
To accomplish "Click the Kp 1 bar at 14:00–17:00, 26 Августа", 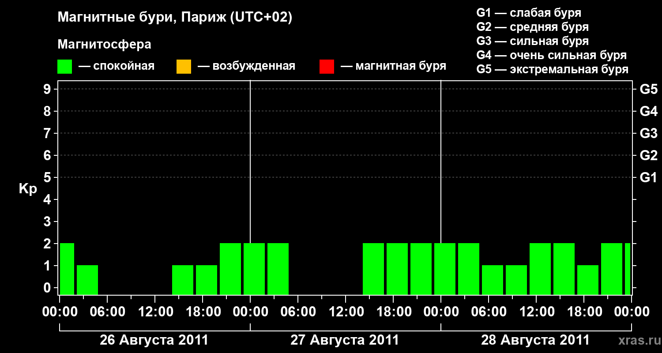I will click(183, 280).
